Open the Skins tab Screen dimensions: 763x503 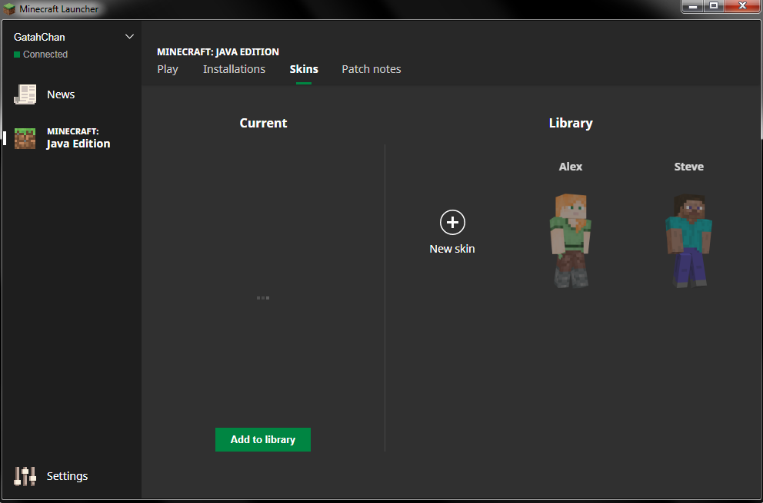pyautogui.click(x=304, y=69)
